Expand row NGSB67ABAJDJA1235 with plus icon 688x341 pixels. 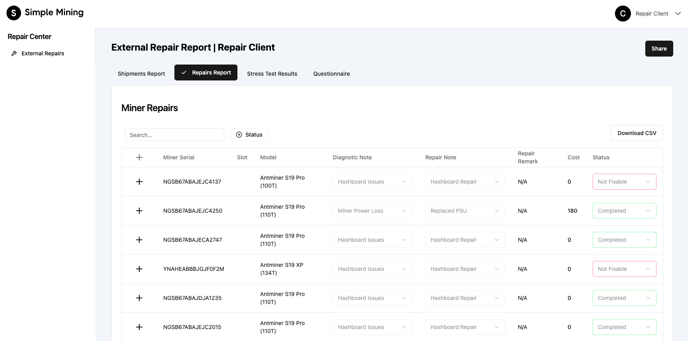139,298
